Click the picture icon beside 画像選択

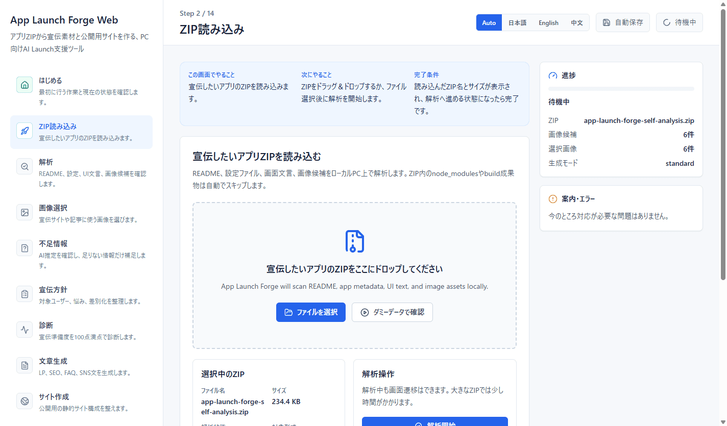pyautogui.click(x=25, y=212)
